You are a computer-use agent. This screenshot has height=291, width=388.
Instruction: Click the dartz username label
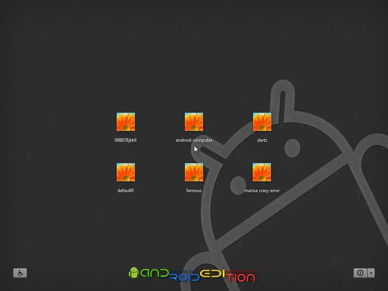[262, 140]
